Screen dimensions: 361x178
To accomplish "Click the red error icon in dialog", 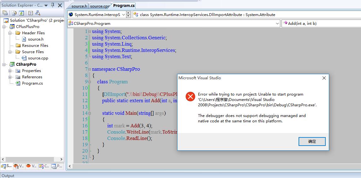I will click(190, 97).
